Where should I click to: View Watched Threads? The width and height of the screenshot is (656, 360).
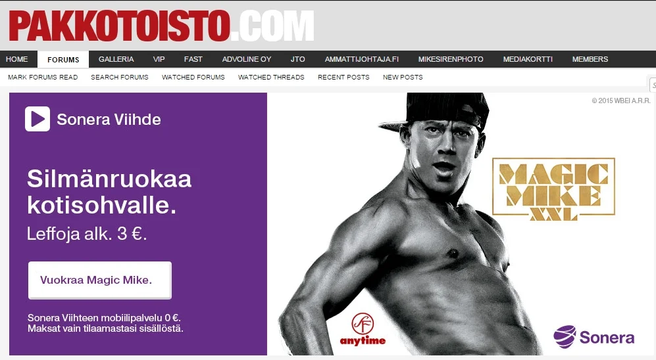point(271,78)
